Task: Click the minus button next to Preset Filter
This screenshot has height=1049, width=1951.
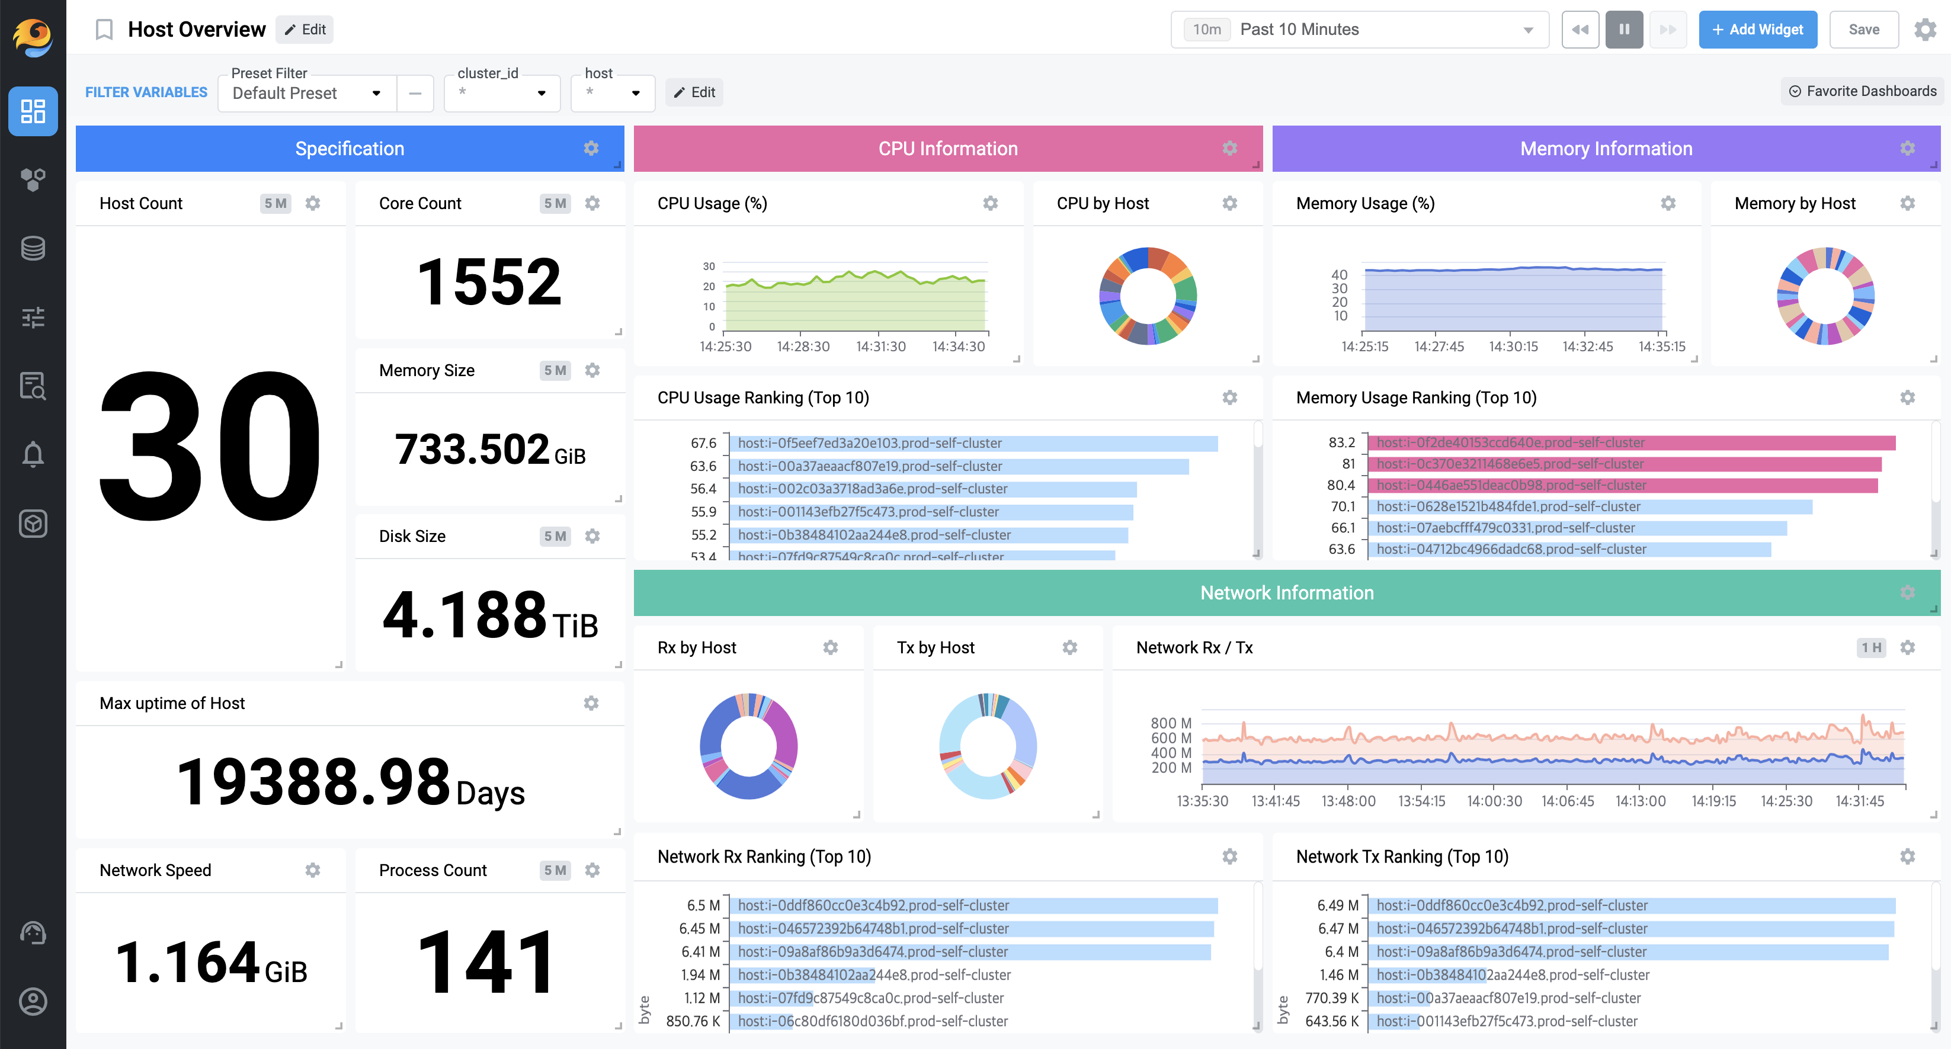Action: (x=415, y=93)
